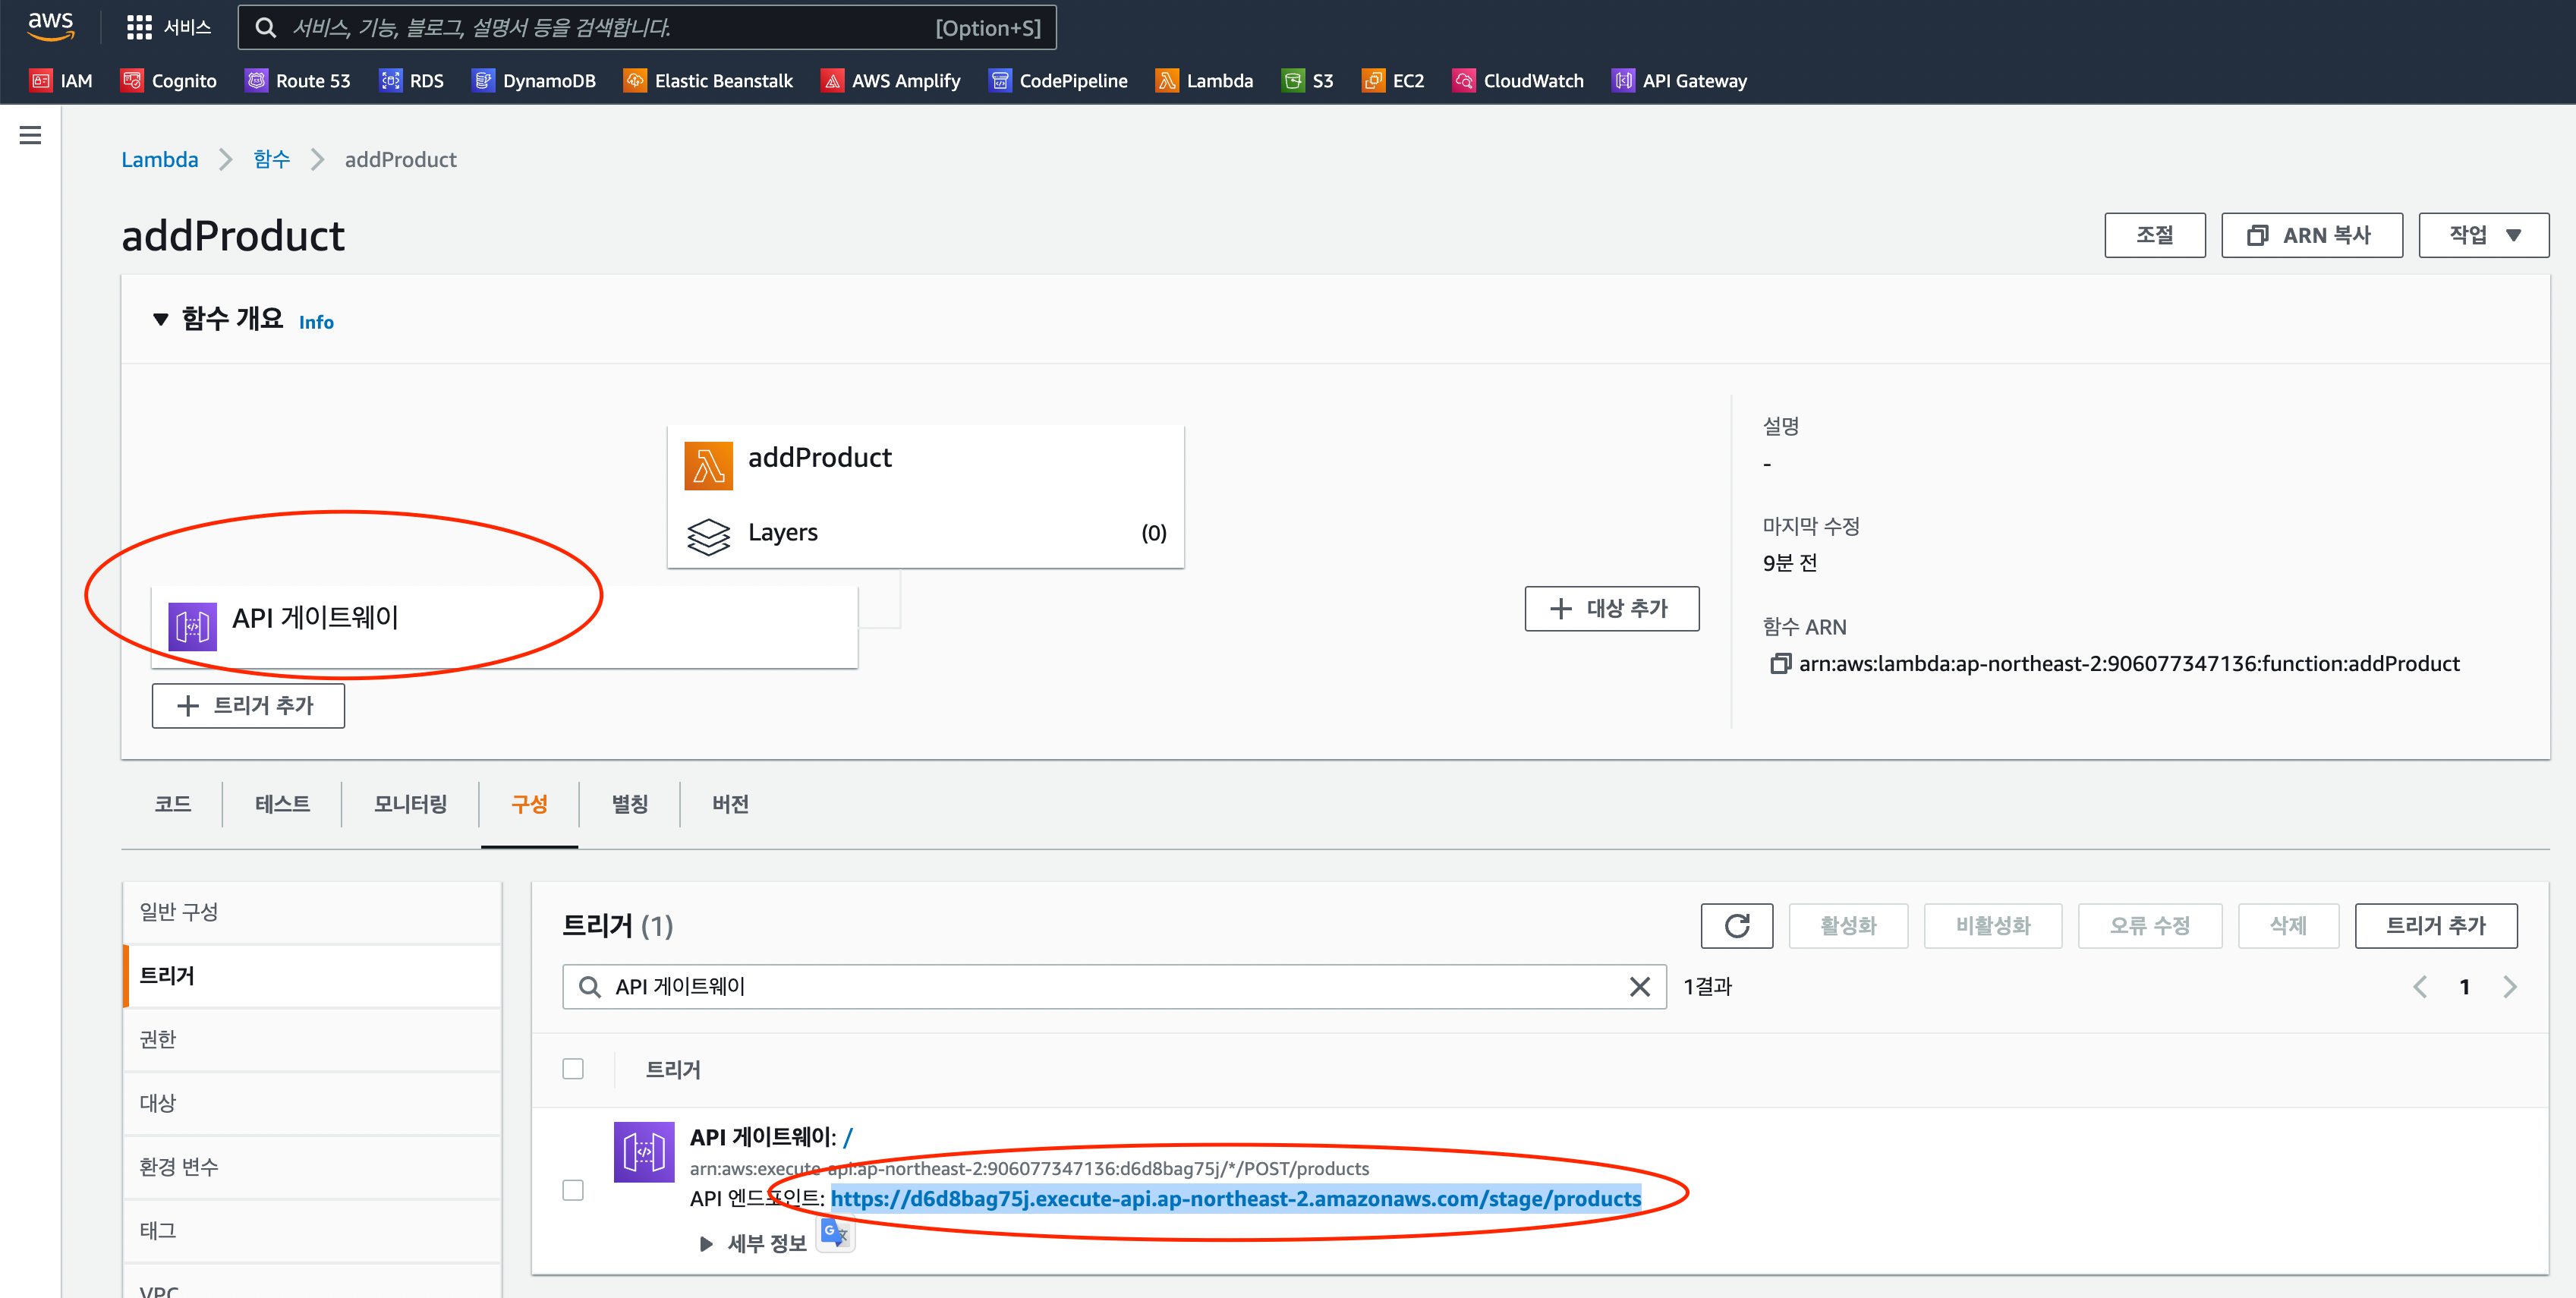Click the 대상 추가 button
The image size is (2576, 1298).
point(1611,609)
